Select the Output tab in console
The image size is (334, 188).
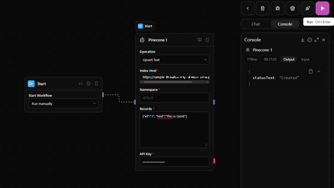[x=289, y=59]
